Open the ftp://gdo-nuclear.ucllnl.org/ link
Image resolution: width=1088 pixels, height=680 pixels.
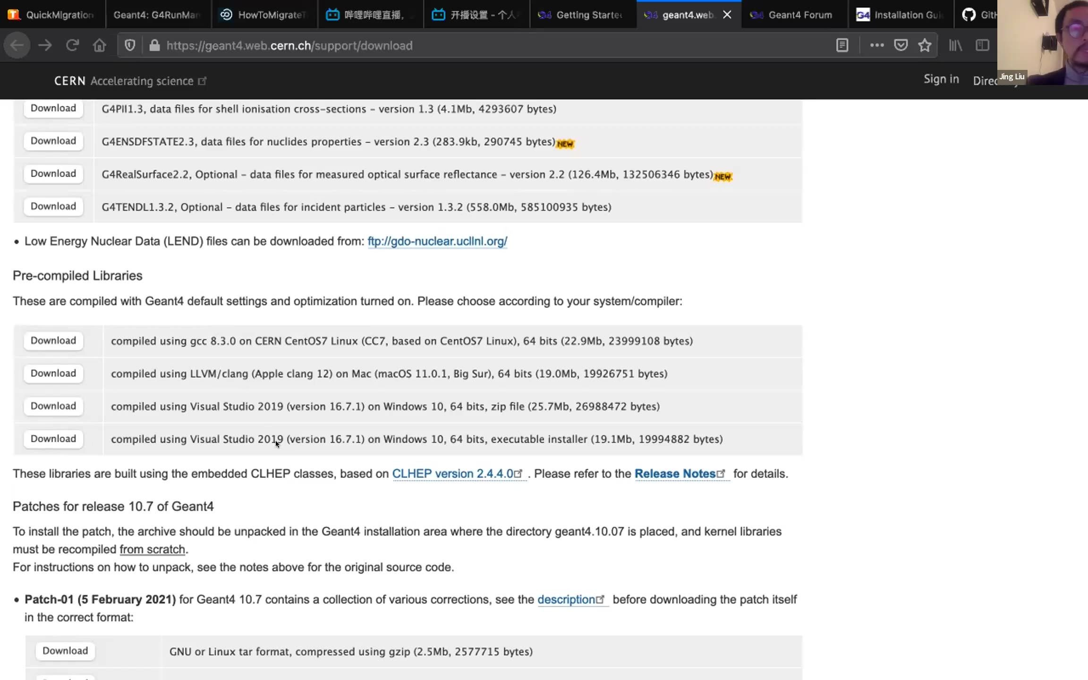pos(437,241)
